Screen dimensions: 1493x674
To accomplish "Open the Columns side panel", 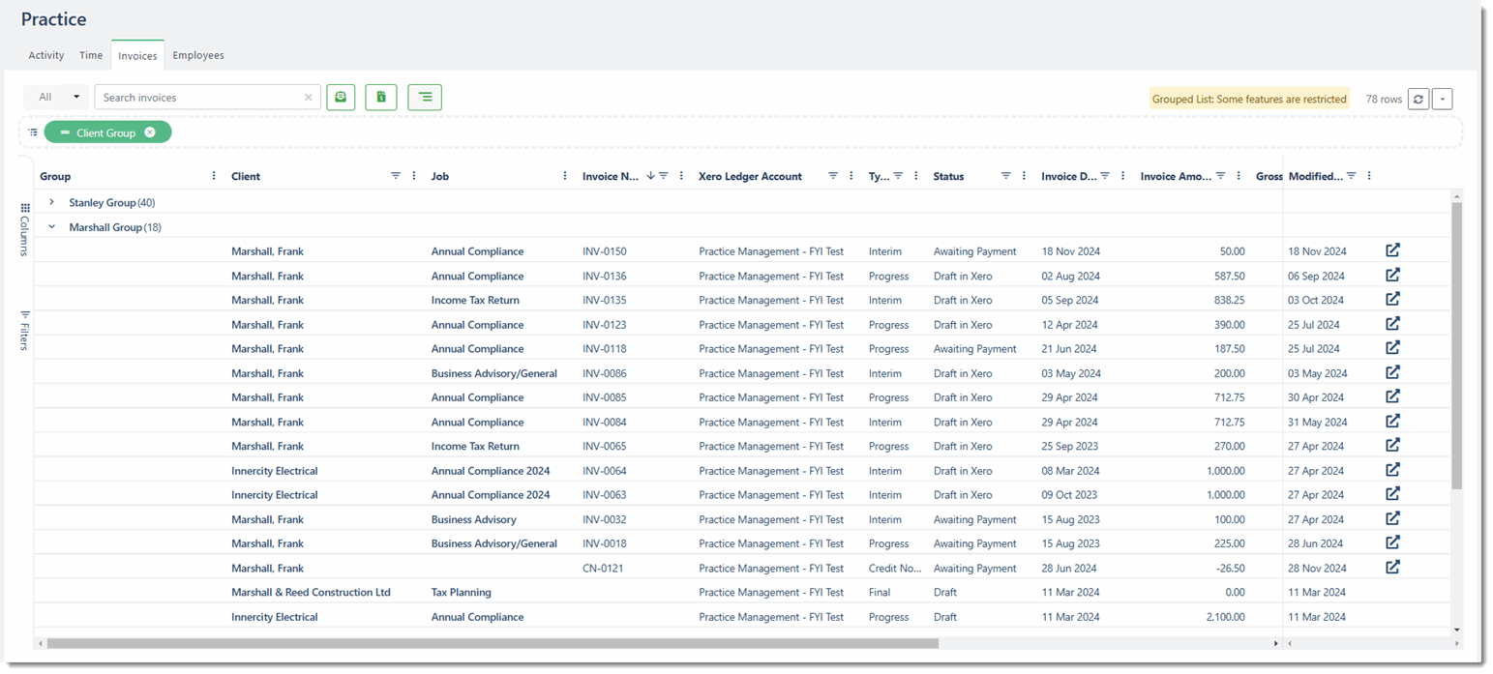I will (x=25, y=230).
